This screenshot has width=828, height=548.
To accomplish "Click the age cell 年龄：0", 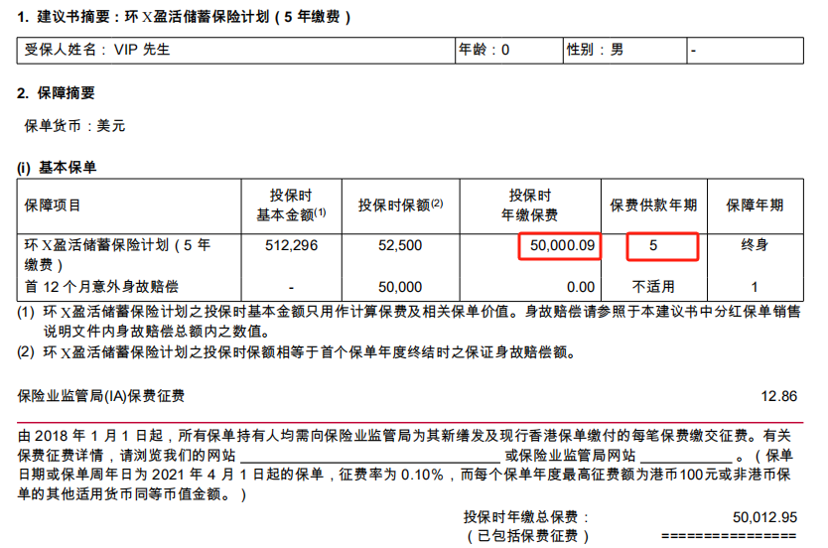I will click(509, 51).
